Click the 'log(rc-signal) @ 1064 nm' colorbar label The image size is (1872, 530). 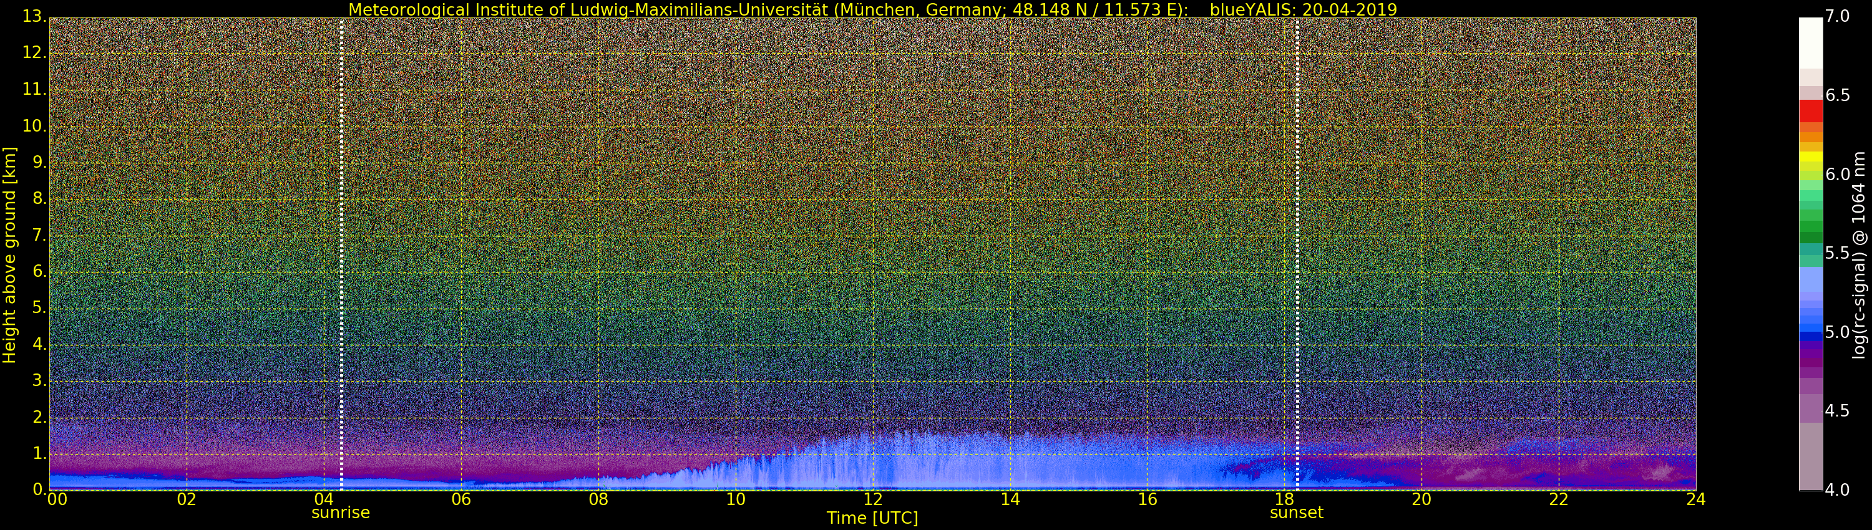tap(1858, 254)
